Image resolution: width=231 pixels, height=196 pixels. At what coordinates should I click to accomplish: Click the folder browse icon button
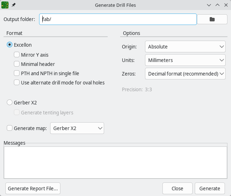212,19
